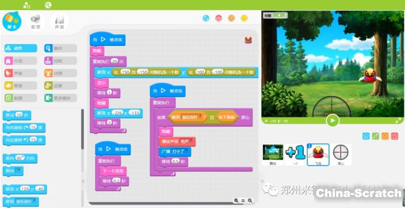The width and height of the screenshot is (405, 208).
Task: Select the 控制 block category
Action: click(61, 61)
